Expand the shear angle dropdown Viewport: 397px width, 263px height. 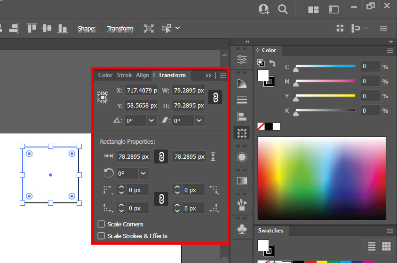coord(199,121)
